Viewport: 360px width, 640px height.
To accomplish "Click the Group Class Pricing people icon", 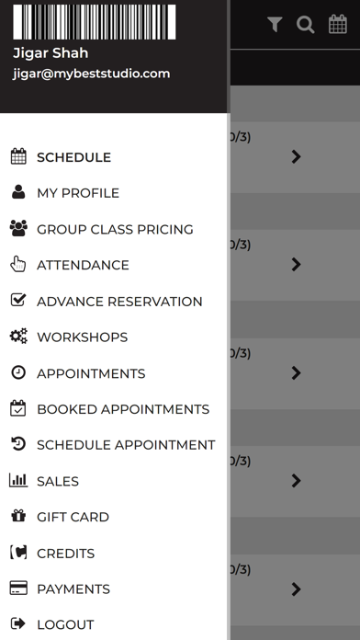I will click(18, 229).
